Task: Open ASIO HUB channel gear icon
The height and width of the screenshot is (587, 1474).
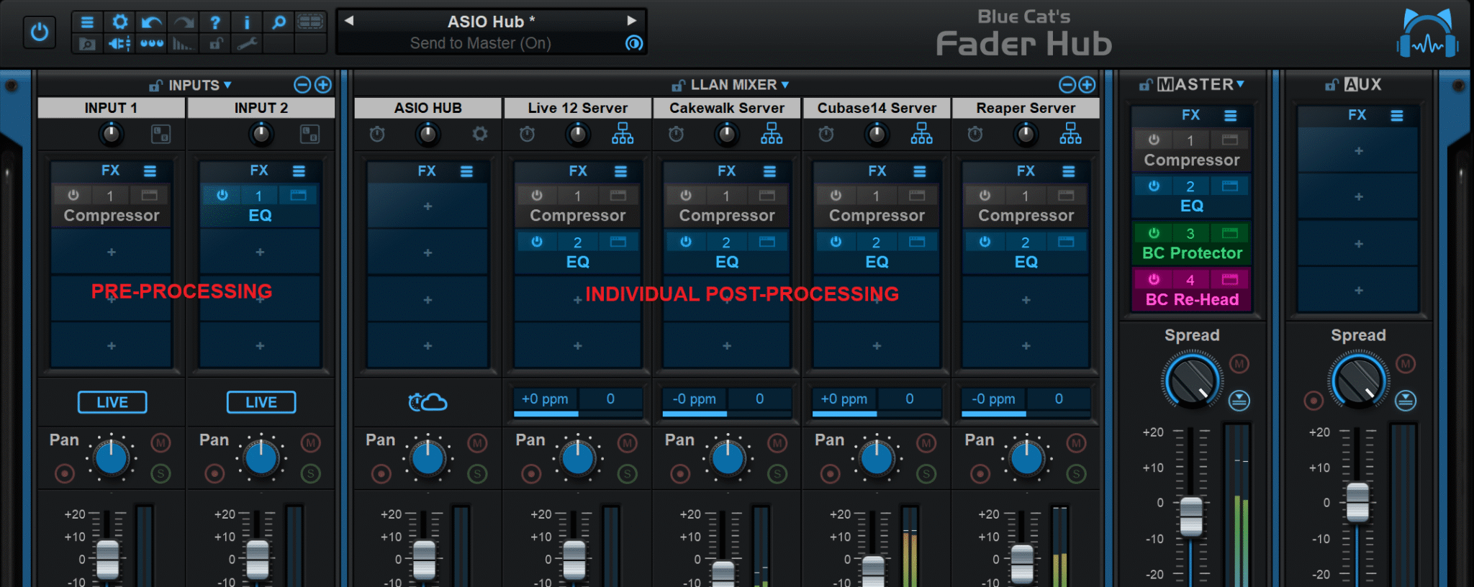Action: pos(480,134)
